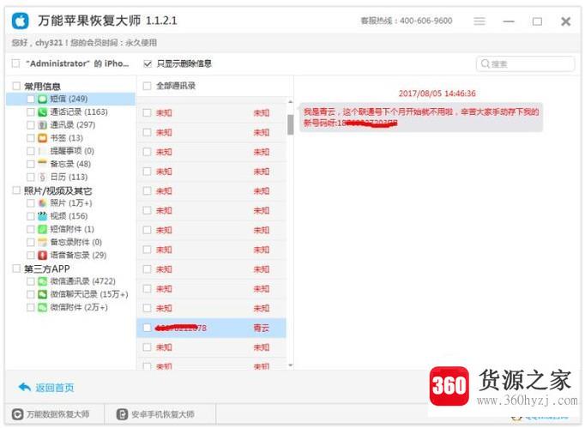
Task: Click the magnifier icon in the search box
Action: point(485,63)
